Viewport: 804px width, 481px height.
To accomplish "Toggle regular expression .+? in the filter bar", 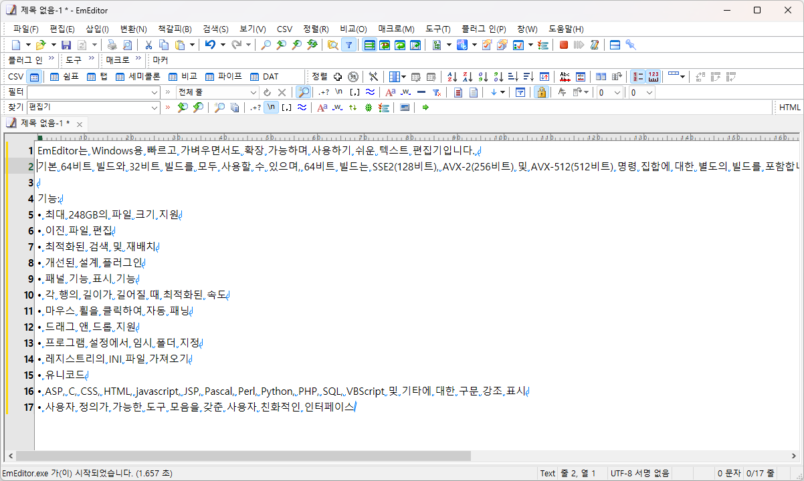I will coord(324,92).
